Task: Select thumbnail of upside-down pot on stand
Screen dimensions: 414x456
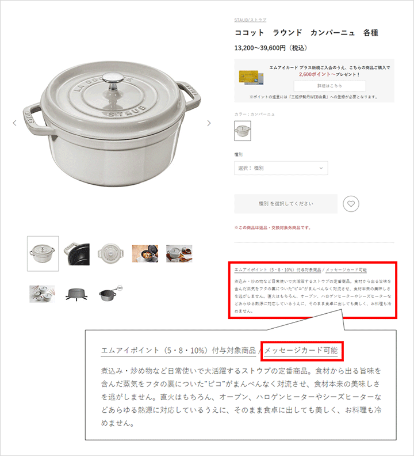Action: tap(76, 294)
